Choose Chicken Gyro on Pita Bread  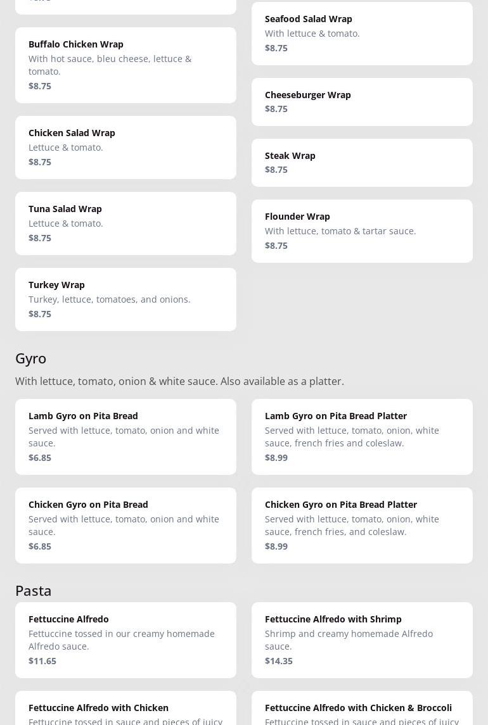(125, 525)
